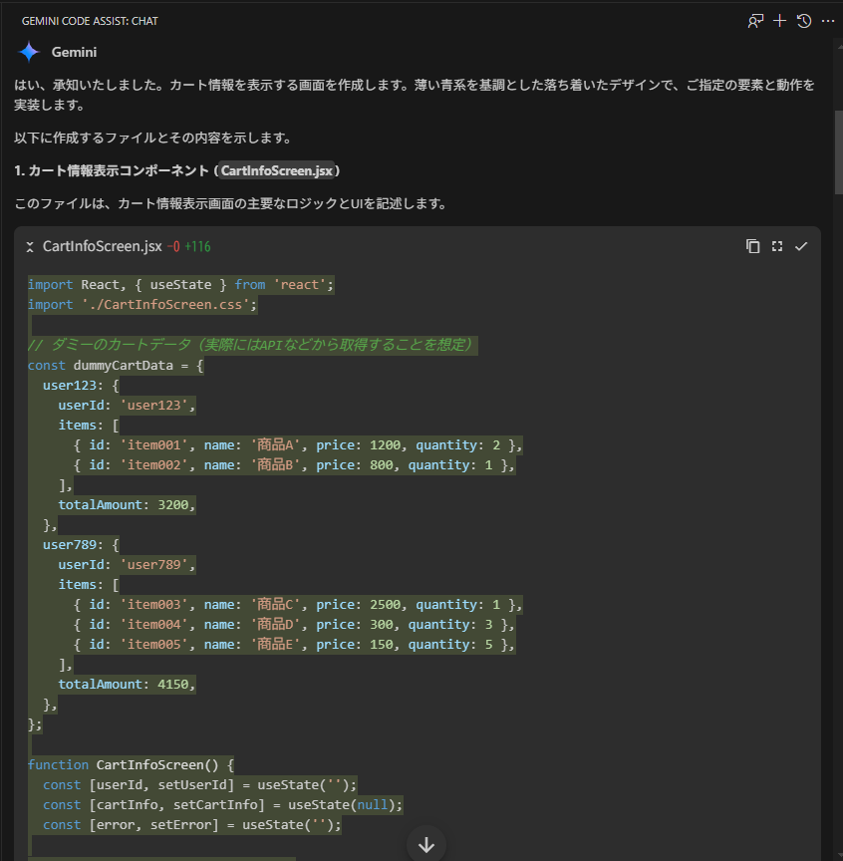Click the inline CartInfoScreen.jsx code reference
This screenshot has height=861, width=843.
[x=277, y=170]
